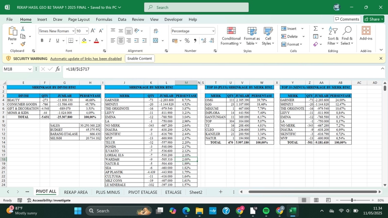The image size is (388, 218).
Task: Open Find & Select menu
Action: [x=347, y=36]
